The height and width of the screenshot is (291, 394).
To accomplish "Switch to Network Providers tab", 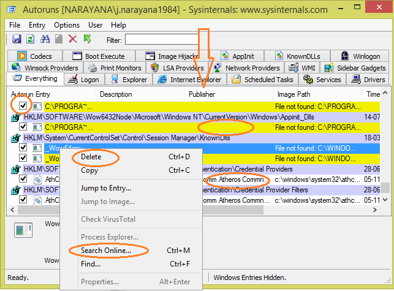I will [246, 68].
